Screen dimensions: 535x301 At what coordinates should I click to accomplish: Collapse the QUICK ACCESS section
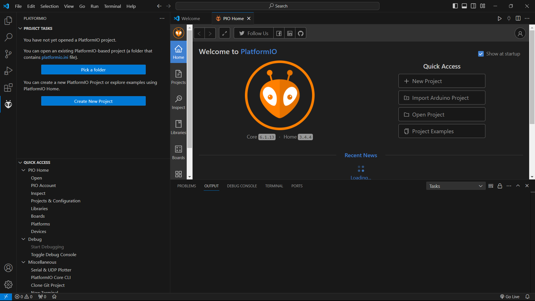(x=20, y=162)
